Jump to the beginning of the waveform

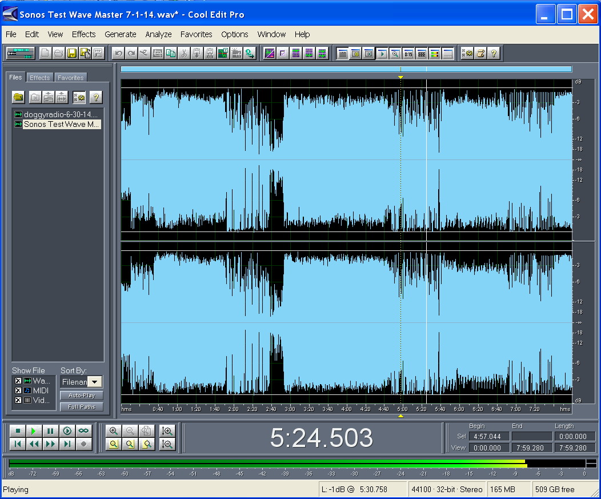pos(18,444)
